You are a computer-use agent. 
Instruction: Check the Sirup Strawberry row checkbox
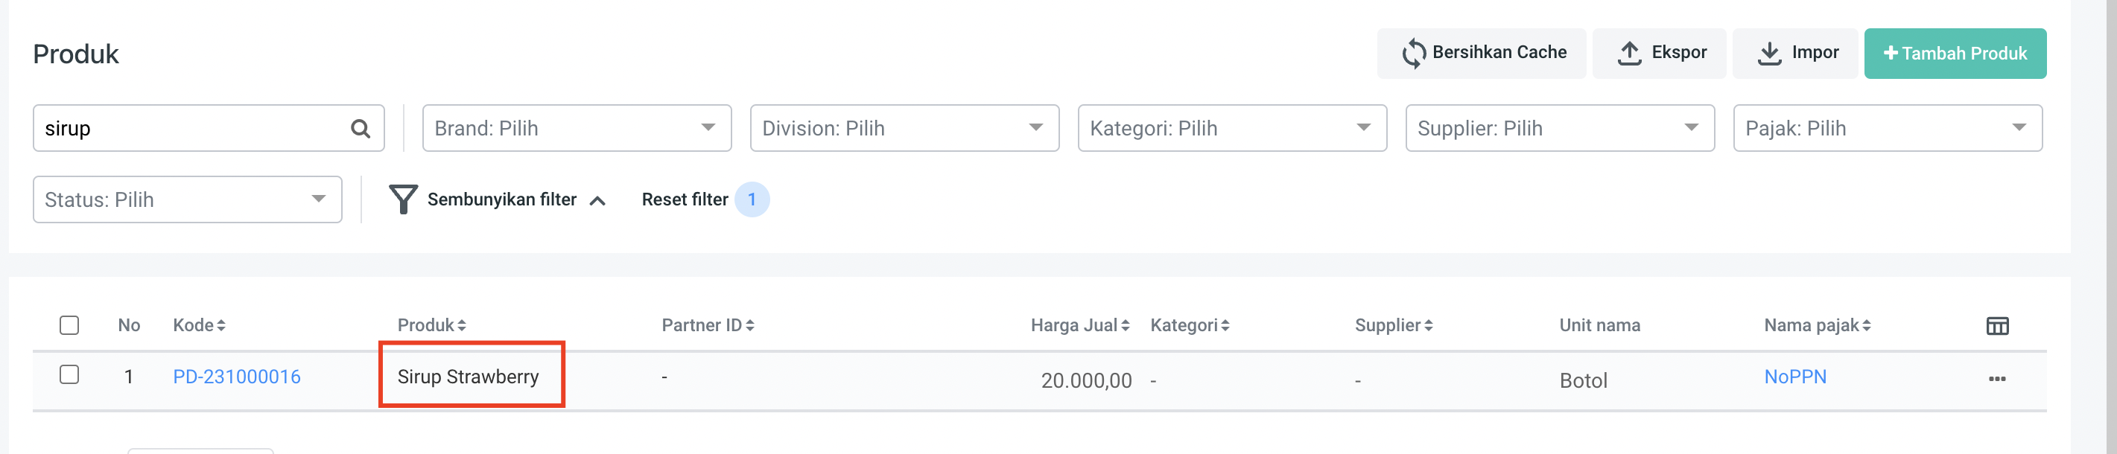[x=70, y=375]
